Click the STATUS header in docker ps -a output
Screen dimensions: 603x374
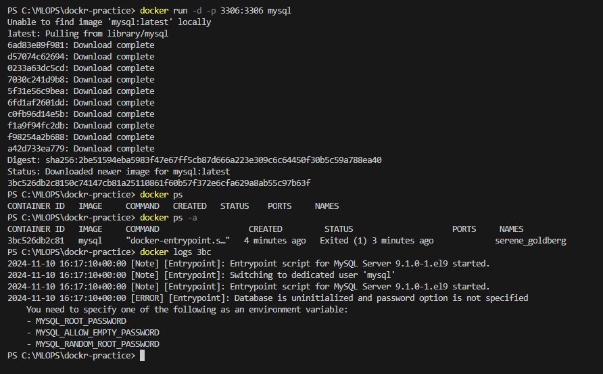[339, 229]
